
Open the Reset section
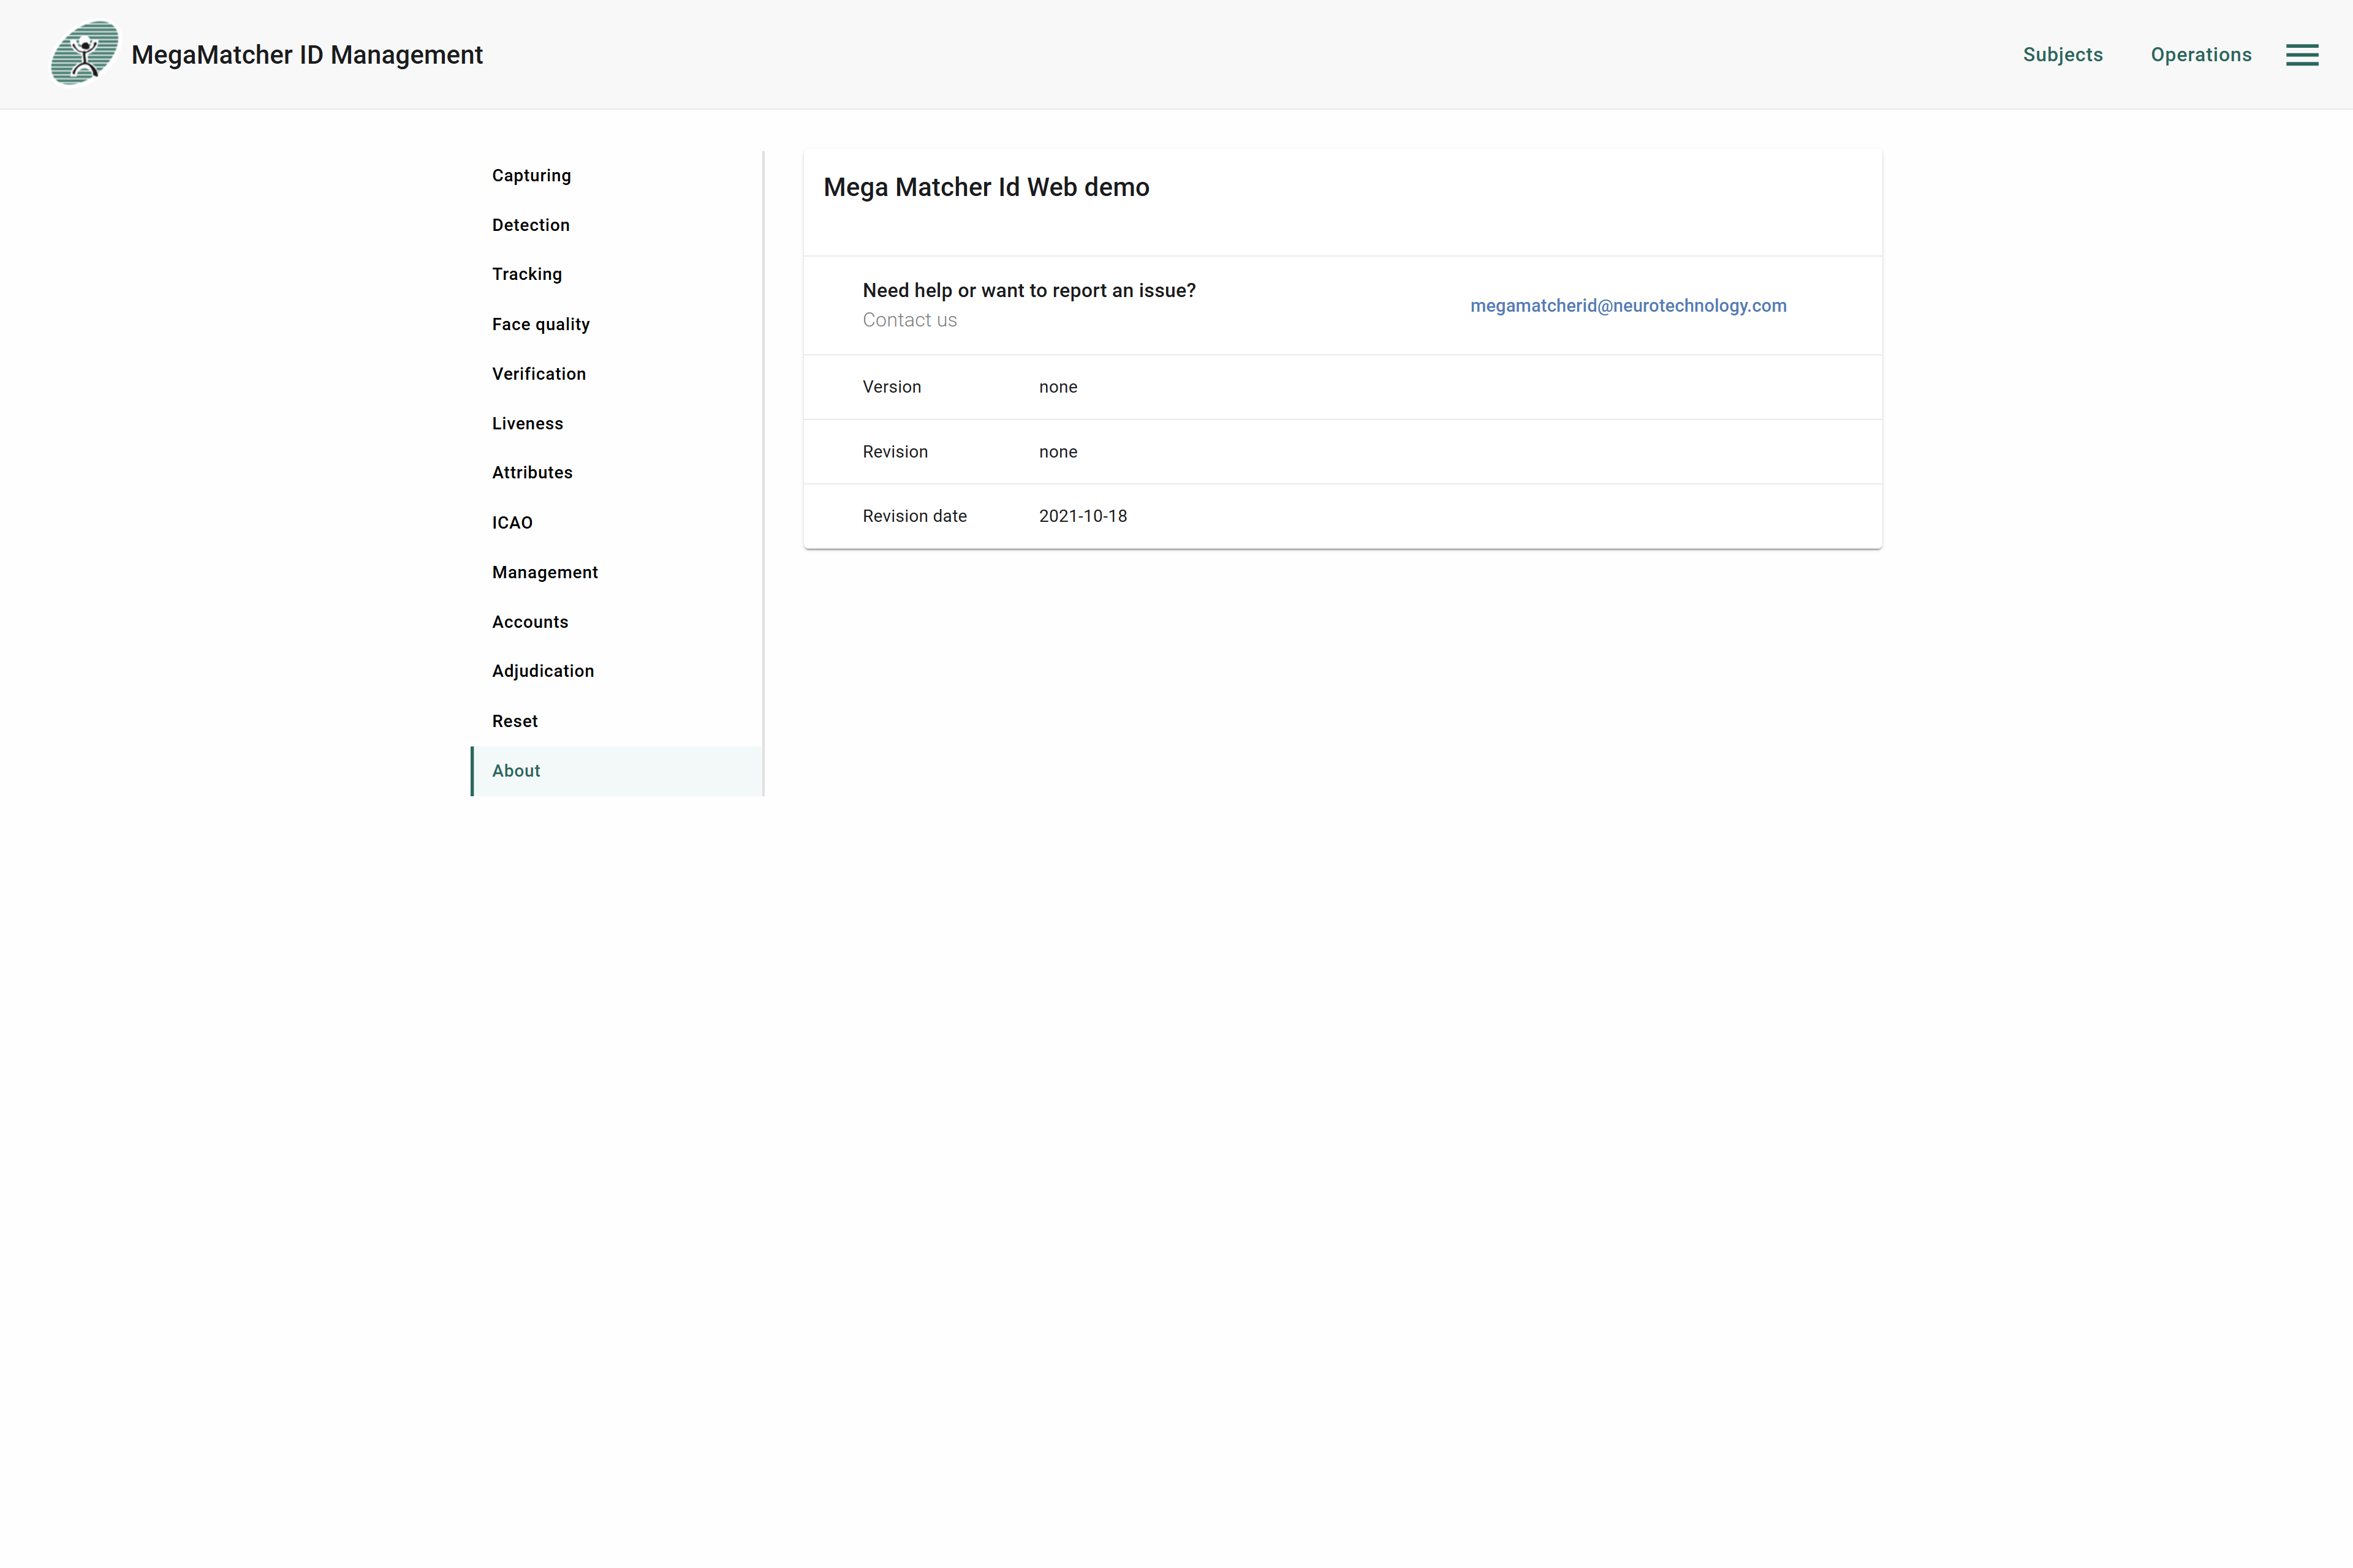point(617,721)
